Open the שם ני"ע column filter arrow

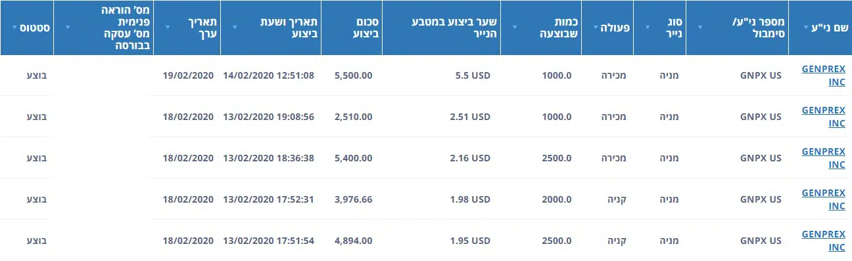click(x=806, y=28)
